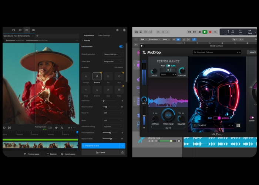The width and height of the screenshot is (259, 185).
Task: Click the video filmstrip thumbnail track
Action: point(40,145)
